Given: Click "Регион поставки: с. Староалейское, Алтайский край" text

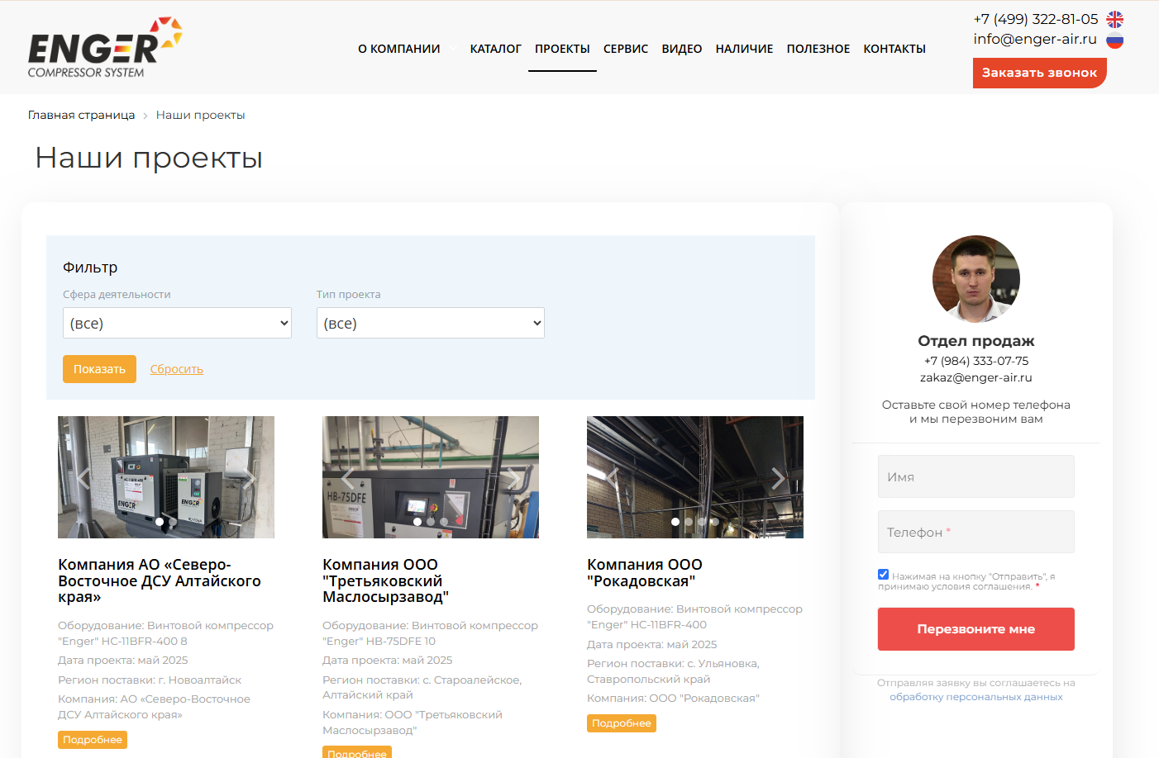Looking at the screenshot, I should (422, 688).
